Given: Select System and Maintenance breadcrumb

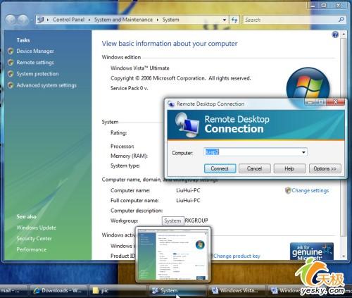Looking at the screenshot, I should [x=123, y=20].
